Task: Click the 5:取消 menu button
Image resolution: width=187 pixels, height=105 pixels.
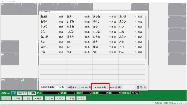Action: click(49, 98)
